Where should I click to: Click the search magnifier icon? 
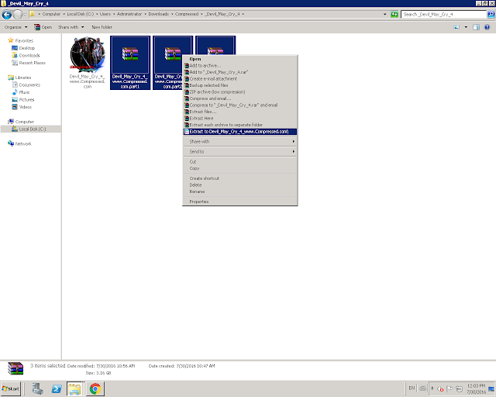[x=491, y=14]
